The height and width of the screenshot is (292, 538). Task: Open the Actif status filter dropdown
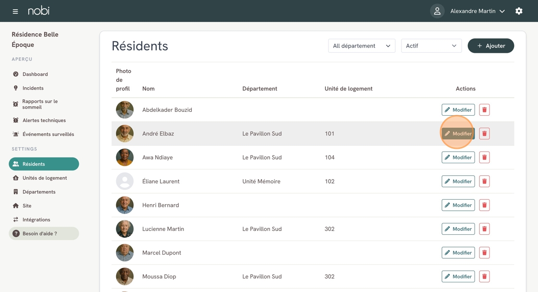[x=431, y=46]
